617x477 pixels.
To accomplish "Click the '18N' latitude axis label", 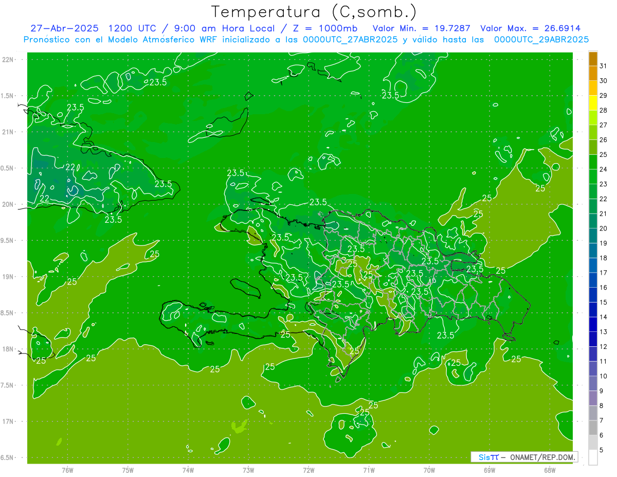I will tap(8, 349).
